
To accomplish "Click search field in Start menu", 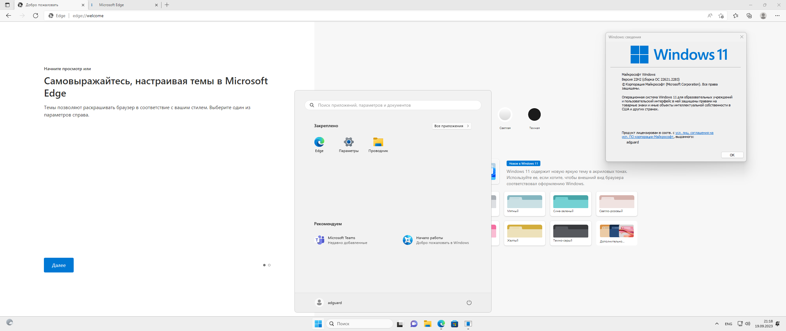I will 393,105.
